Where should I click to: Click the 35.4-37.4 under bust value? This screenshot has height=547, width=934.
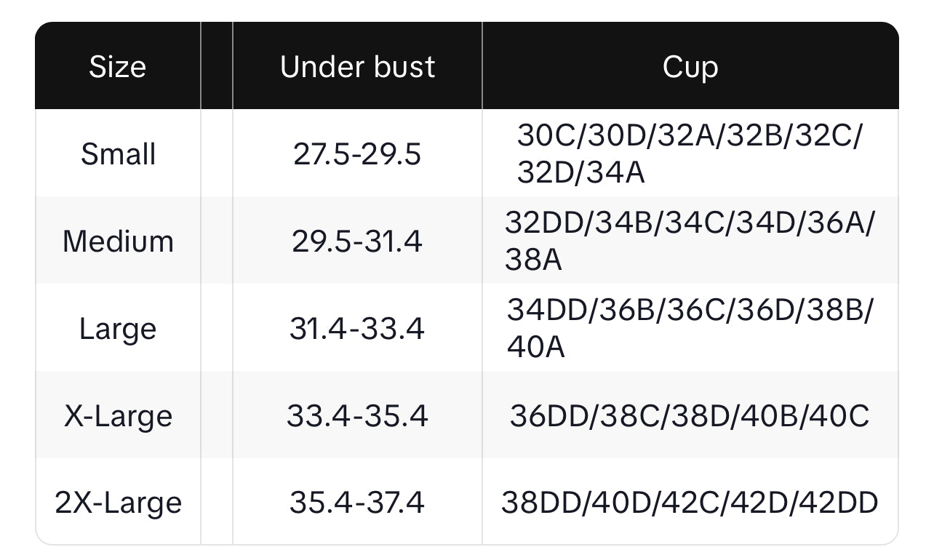click(x=357, y=503)
